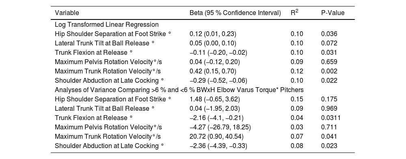
Task: Click beta value −2.36 (−4.39, −0.33)
Action: (218, 146)
